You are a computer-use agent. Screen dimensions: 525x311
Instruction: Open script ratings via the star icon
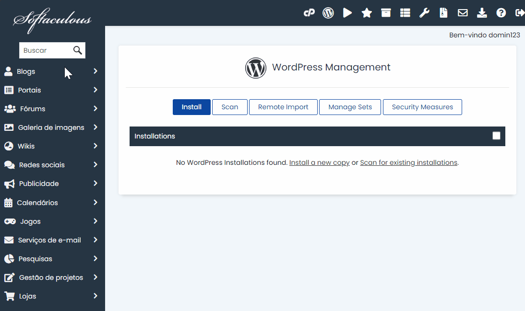[367, 13]
